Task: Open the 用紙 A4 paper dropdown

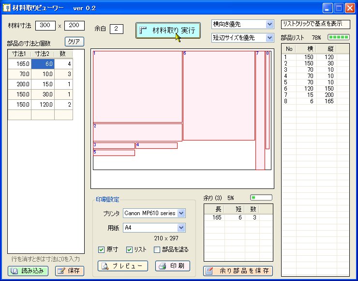Action: tap(181, 228)
